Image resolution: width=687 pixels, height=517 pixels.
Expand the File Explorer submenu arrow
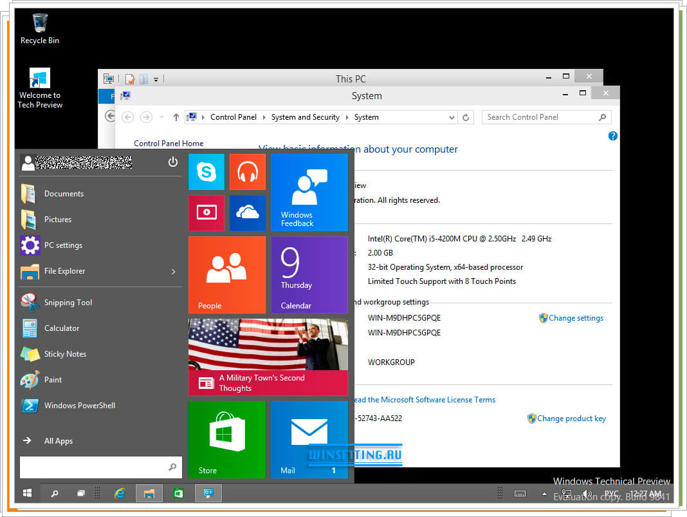173,271
